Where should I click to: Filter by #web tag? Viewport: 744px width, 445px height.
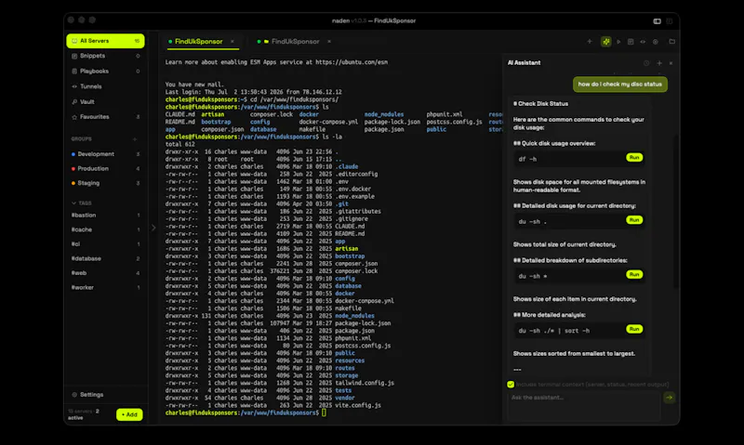pos(105,273)
